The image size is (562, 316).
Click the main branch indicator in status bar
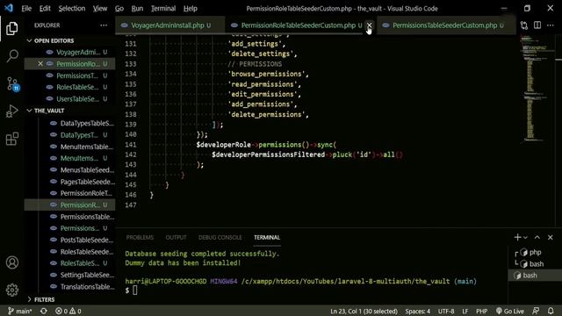[x=20, y=311]
